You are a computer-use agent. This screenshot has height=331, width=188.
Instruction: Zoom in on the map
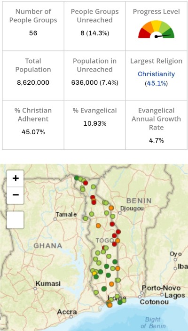[x=15, y=178]
